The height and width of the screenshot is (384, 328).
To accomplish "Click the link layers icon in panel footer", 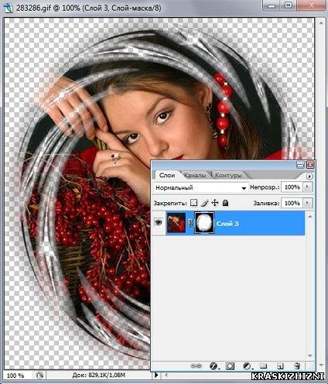I will coord(196,365).
